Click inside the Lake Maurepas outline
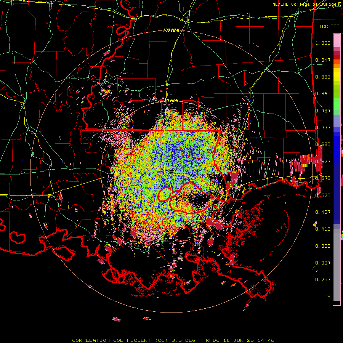The height and width of the screenshot is (343, 343). 164,194
